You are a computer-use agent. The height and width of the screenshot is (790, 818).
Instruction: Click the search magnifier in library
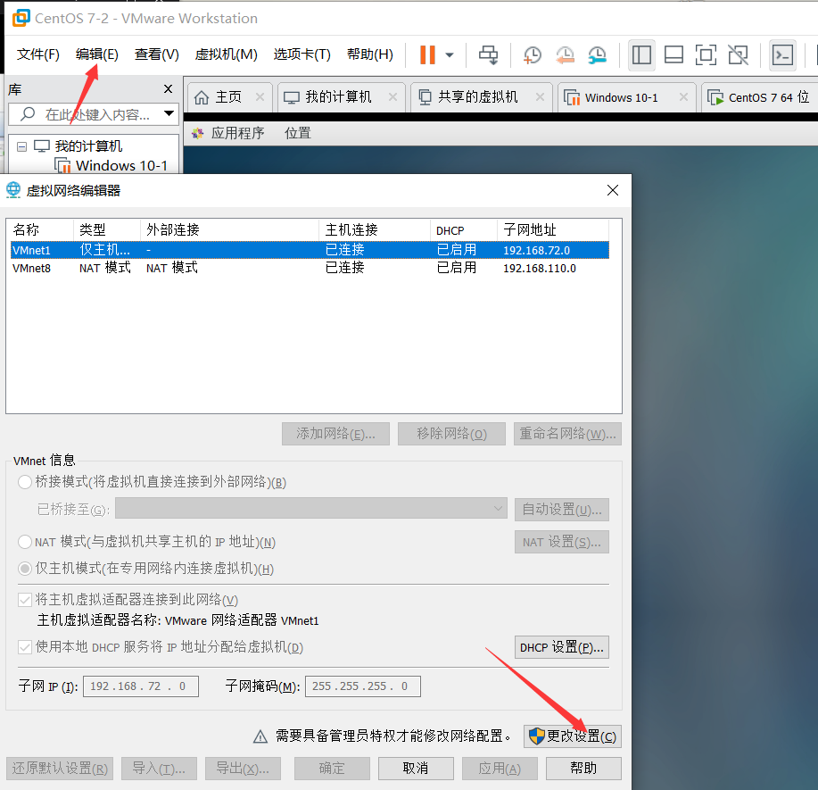coord(28,114)
